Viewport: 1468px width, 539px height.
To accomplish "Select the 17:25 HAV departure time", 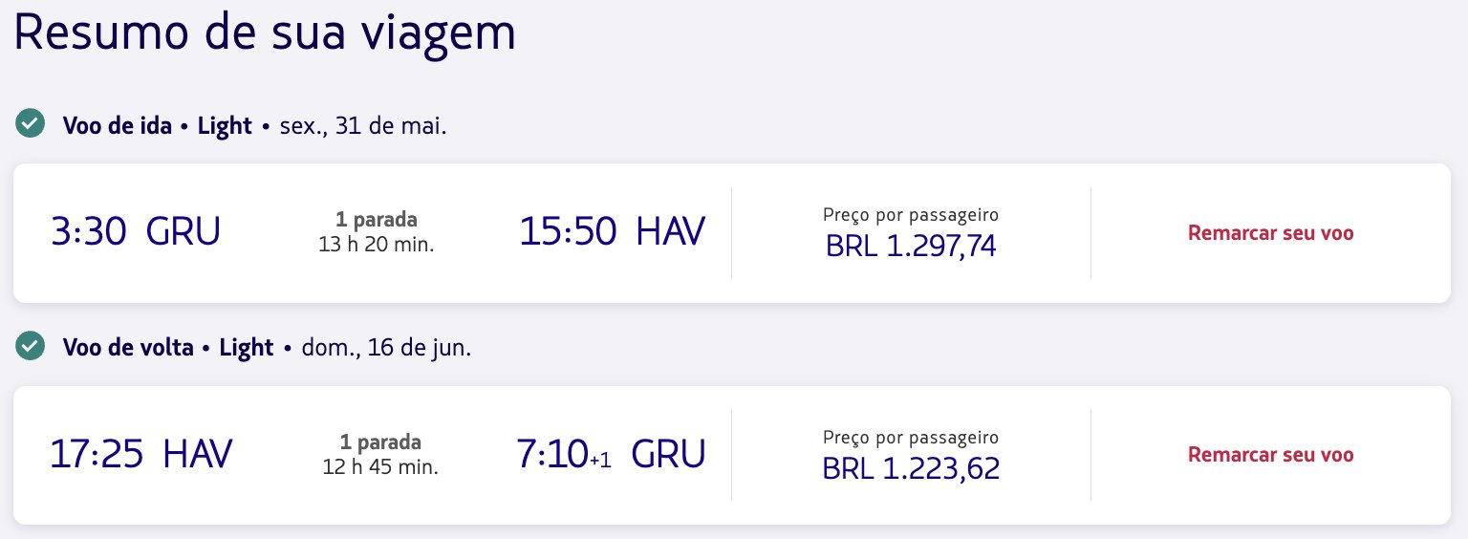I will click(141, 454).
